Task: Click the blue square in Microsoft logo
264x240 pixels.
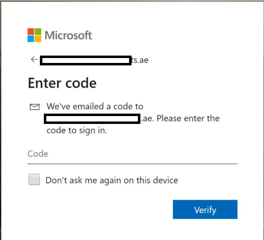Action: coord(31,39)
